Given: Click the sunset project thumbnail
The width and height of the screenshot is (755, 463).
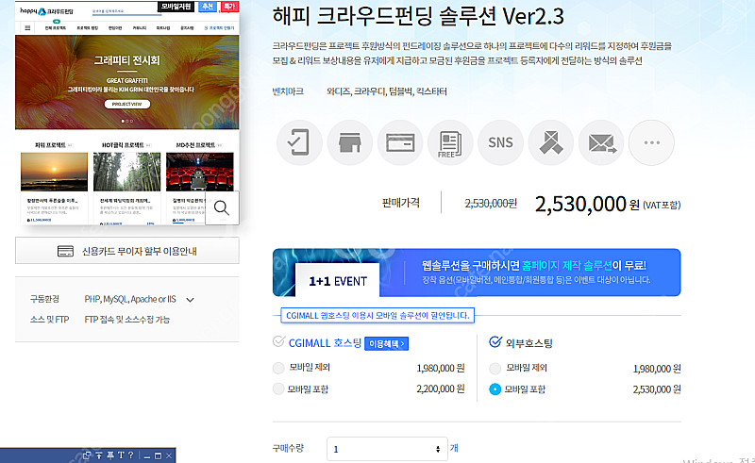Looking at the screenshot, I should 54,172.
